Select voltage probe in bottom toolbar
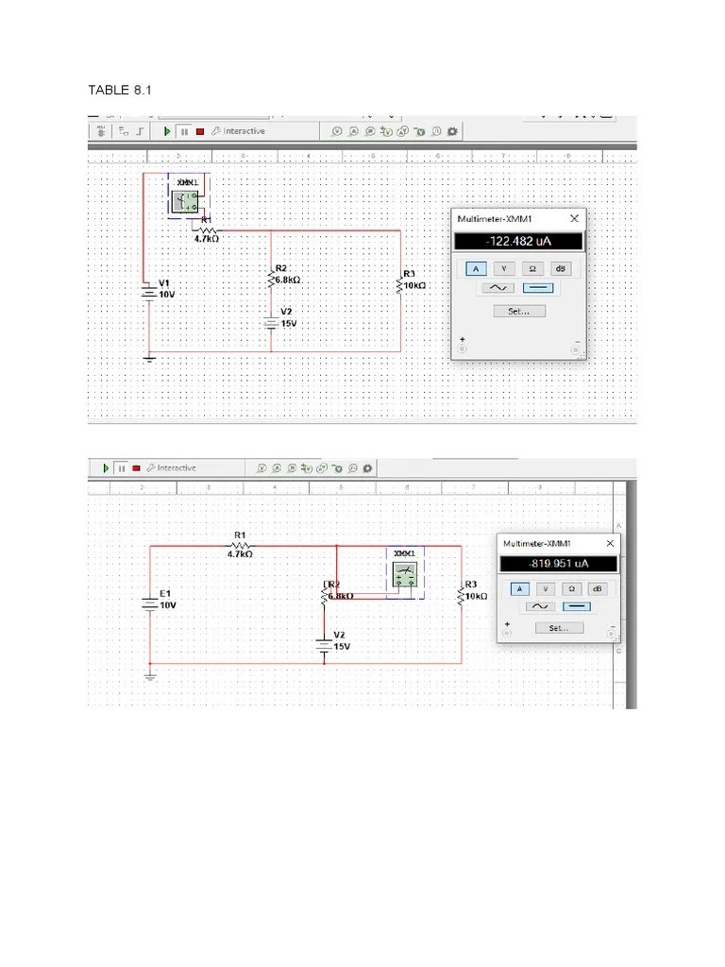Image resolution: width=725 pixels, height=967 pixels. click(261, 468)
